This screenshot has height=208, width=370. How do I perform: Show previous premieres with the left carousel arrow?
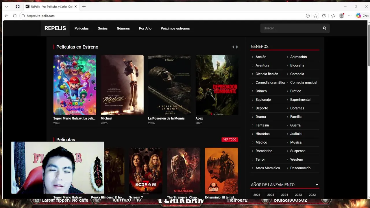tap(233, 47)
